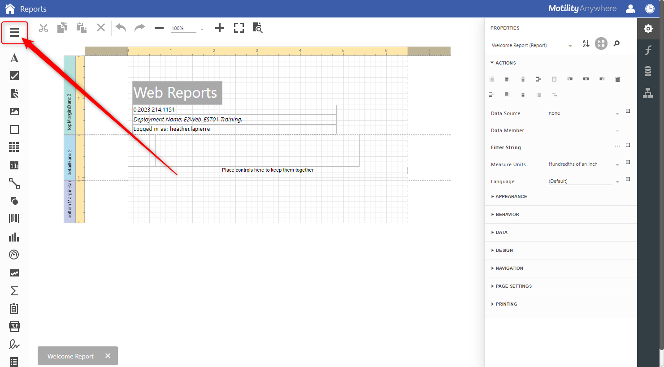Select the Check Box control tool

coord(14,76)
